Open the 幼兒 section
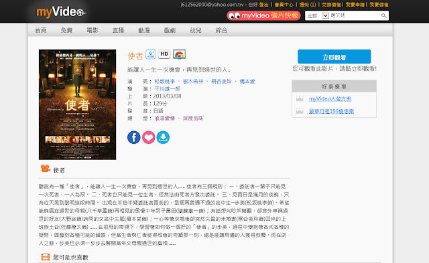This screenshot has width=429, height=263. click(196, 30)
